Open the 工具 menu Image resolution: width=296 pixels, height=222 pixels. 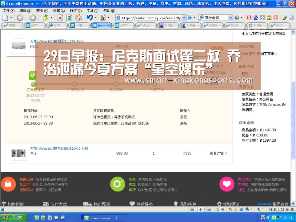[92, 10]
